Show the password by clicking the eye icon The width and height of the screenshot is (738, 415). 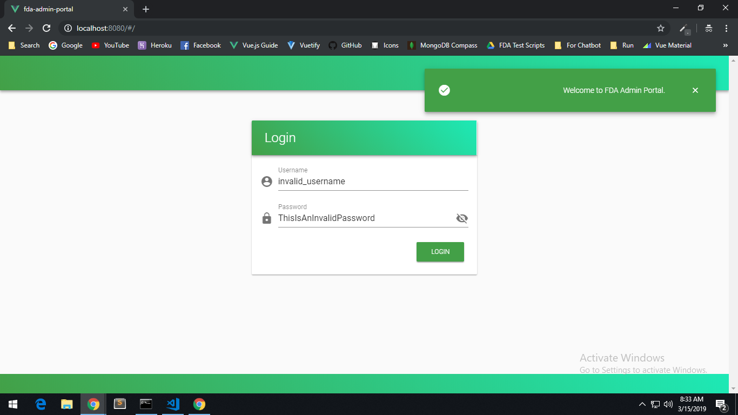tap(462, 218)
